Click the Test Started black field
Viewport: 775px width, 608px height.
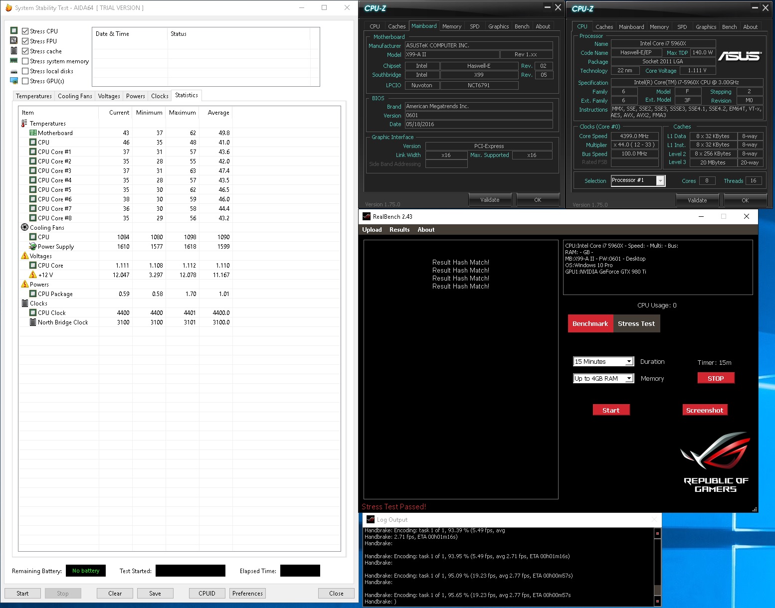point(191,571)
